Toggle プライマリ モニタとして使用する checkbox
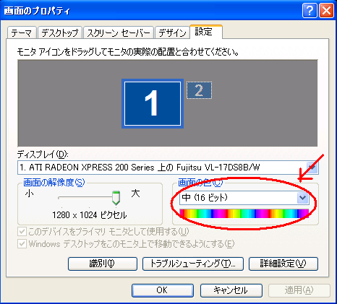 (x=22, y=232)
